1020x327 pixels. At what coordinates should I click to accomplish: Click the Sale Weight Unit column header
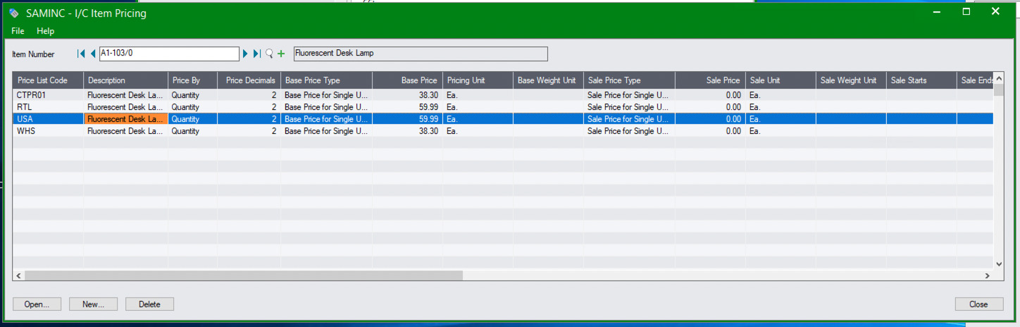click(851, 80)
